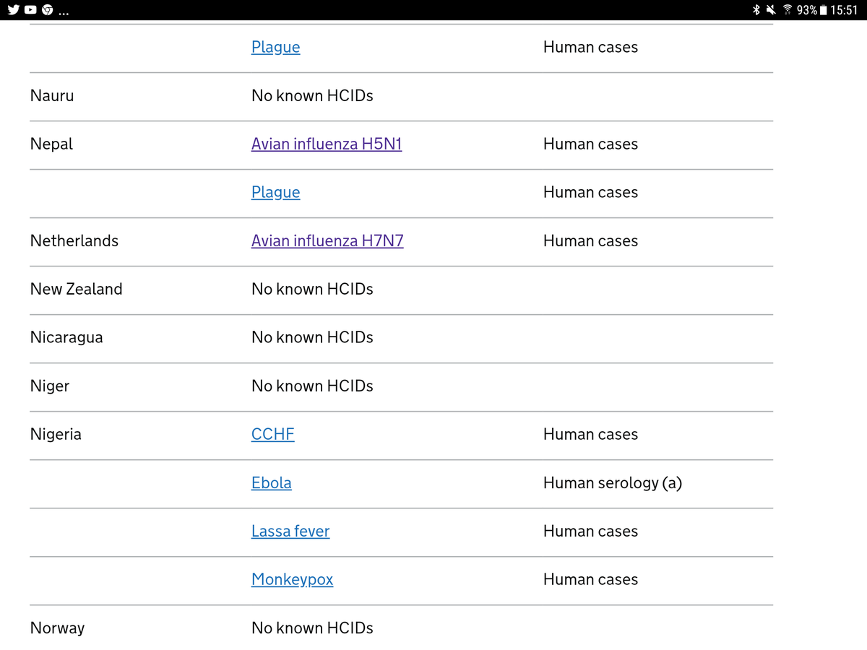Select the New Zealand country cell
Screen dimensions: 867x650
click(77, 289)
